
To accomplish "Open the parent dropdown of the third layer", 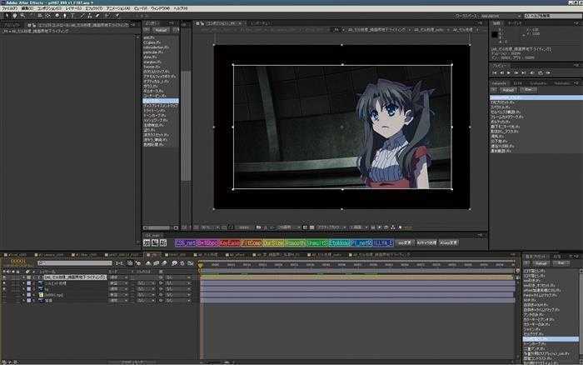I will 177,289.
